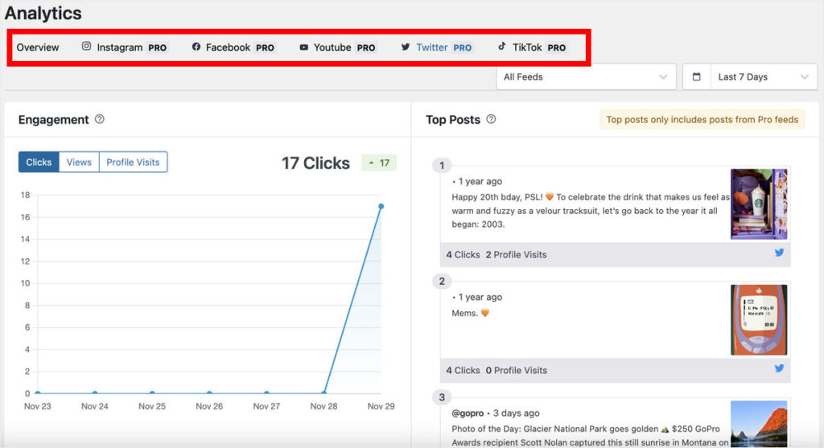Click the Youtube play icon
The width and height of the screenshot is (824, 448).
[x=303, y=47]
